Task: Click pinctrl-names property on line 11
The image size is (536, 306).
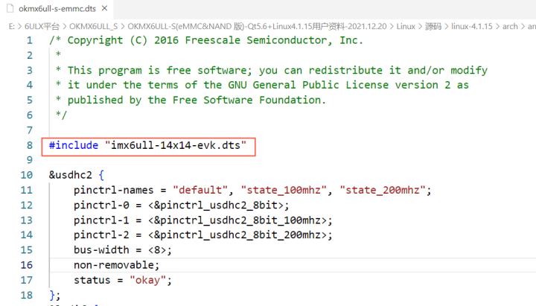Action: [x=113, y=190]
